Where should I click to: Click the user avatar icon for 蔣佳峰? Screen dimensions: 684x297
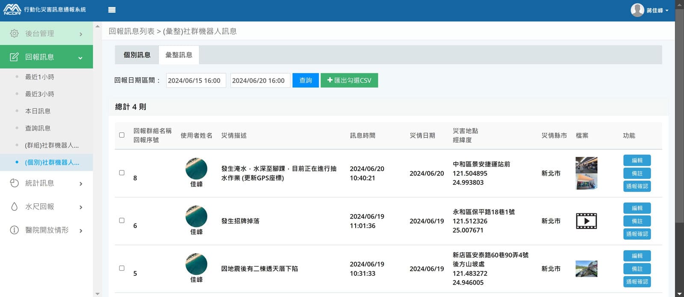pyautogui.click(x=637, y=10)
